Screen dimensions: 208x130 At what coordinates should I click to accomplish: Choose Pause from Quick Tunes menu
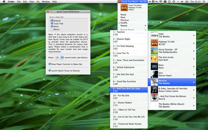[133, 15]
